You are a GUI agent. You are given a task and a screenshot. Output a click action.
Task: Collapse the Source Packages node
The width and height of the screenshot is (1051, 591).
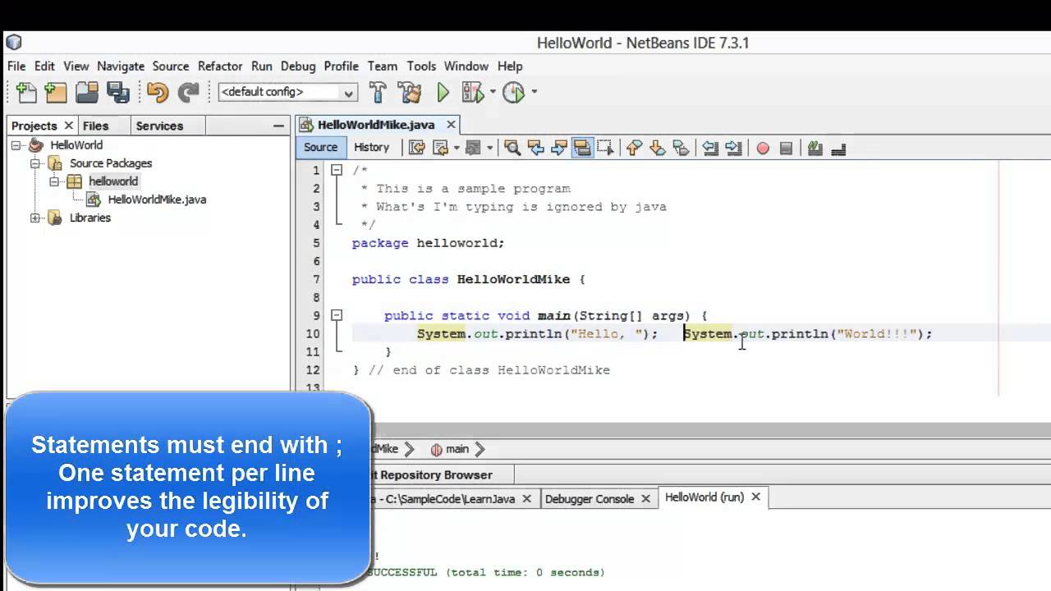tap(35, 163)
